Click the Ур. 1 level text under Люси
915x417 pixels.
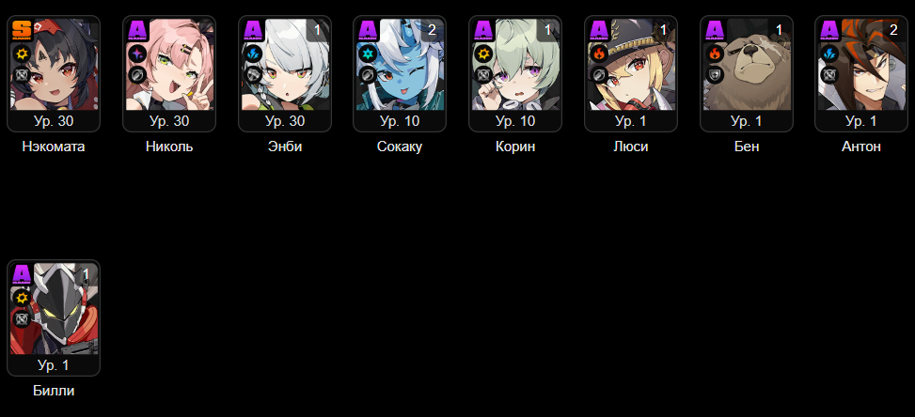point(631,122)
